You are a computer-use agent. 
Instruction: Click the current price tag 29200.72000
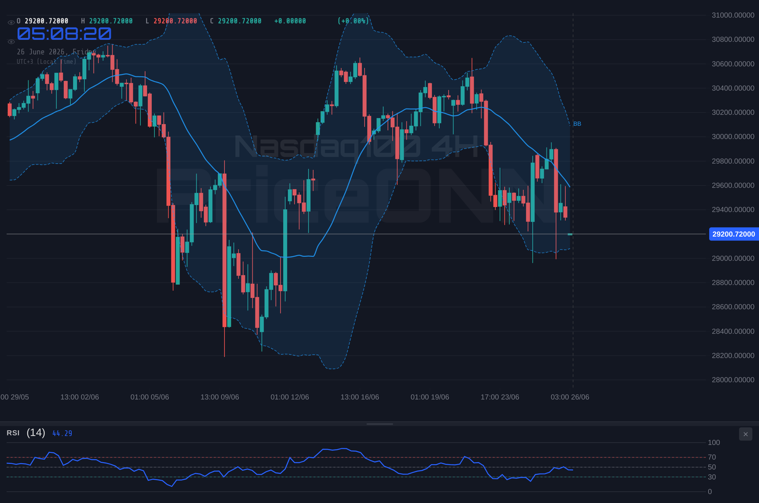[733, 234]
